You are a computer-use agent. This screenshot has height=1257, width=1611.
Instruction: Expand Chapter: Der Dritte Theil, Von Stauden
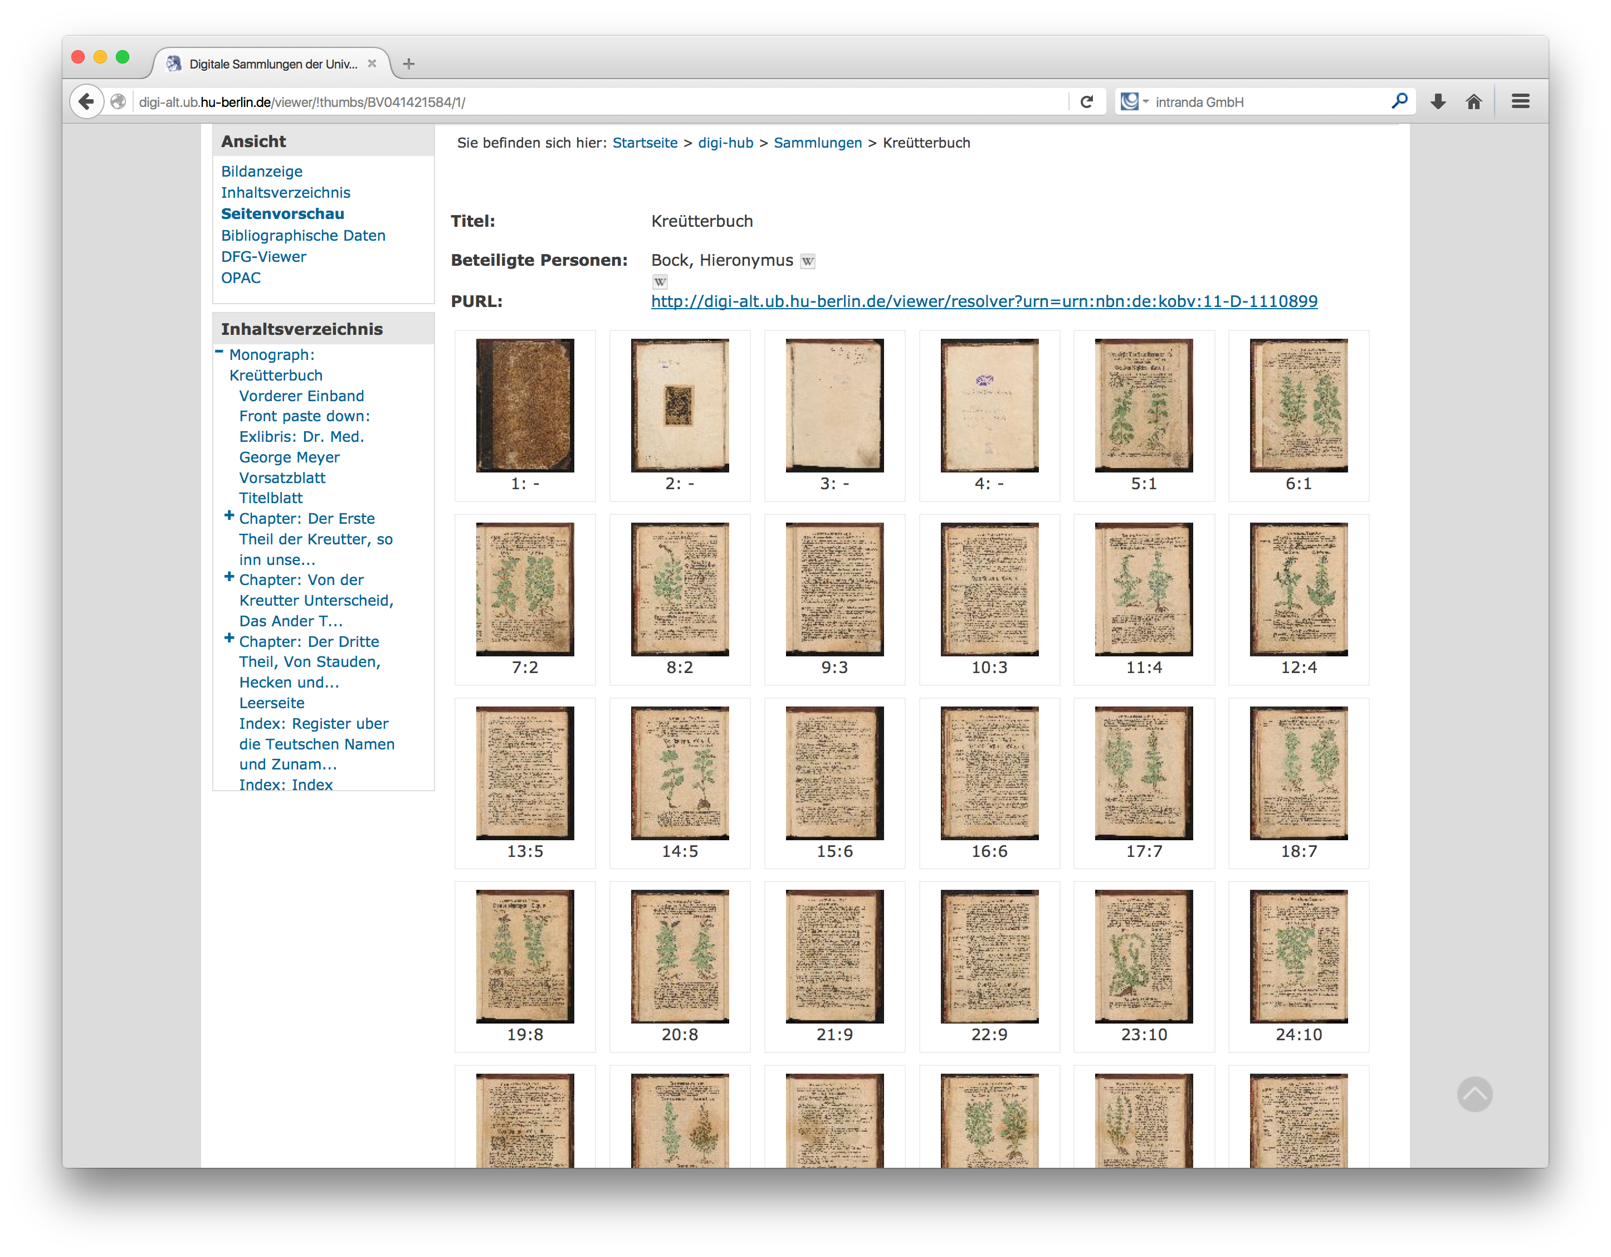click(x=228, y=638)
